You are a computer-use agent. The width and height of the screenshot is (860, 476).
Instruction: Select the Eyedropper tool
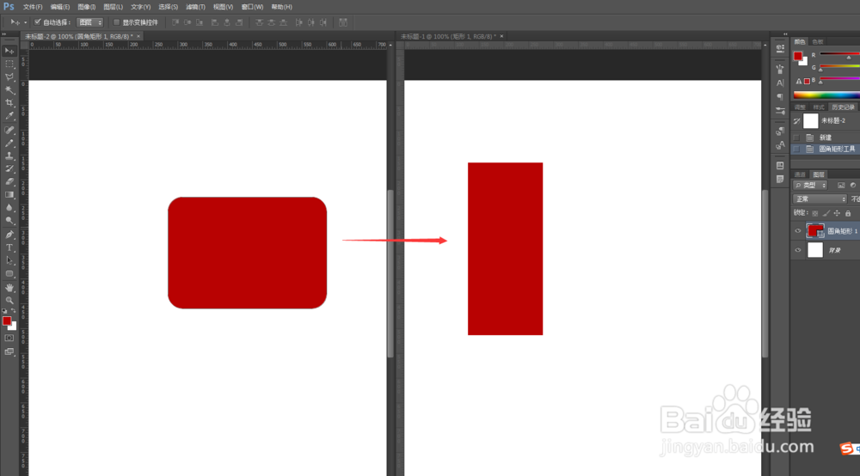pos(9,116)
